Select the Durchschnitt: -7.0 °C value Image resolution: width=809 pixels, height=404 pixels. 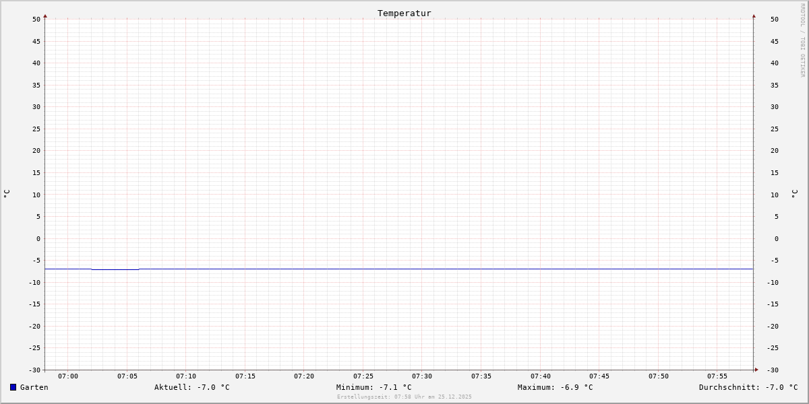748,387
